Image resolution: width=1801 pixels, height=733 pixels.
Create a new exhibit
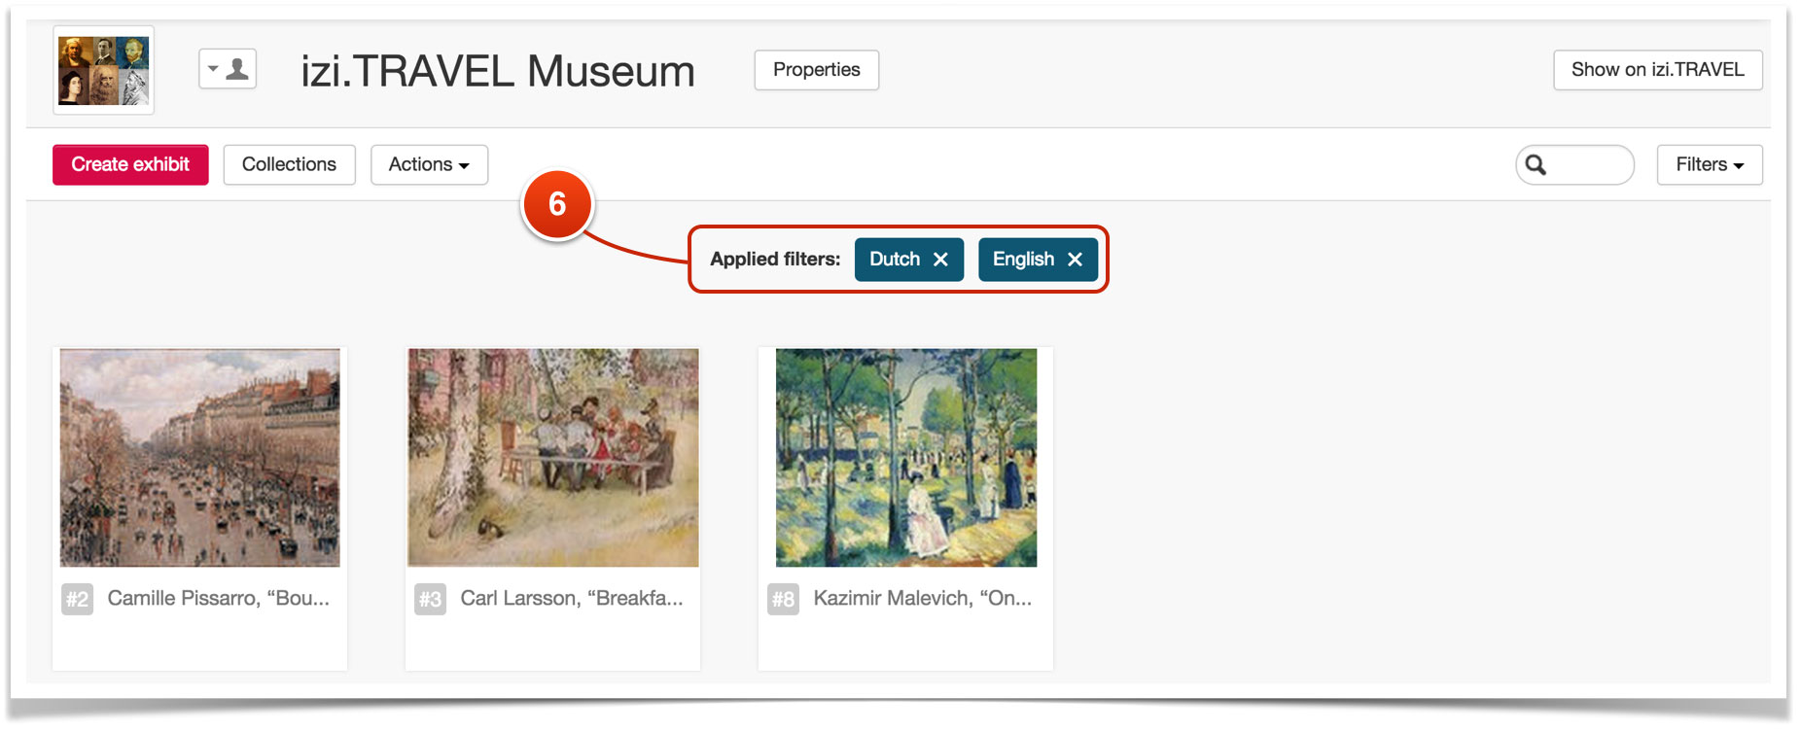130,164
